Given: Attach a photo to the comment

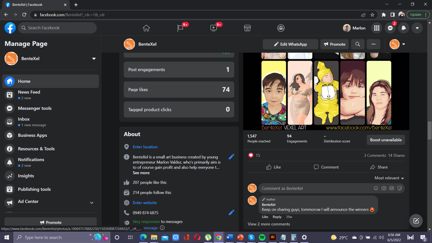Looking at the screenshot, I should (384, 188).
